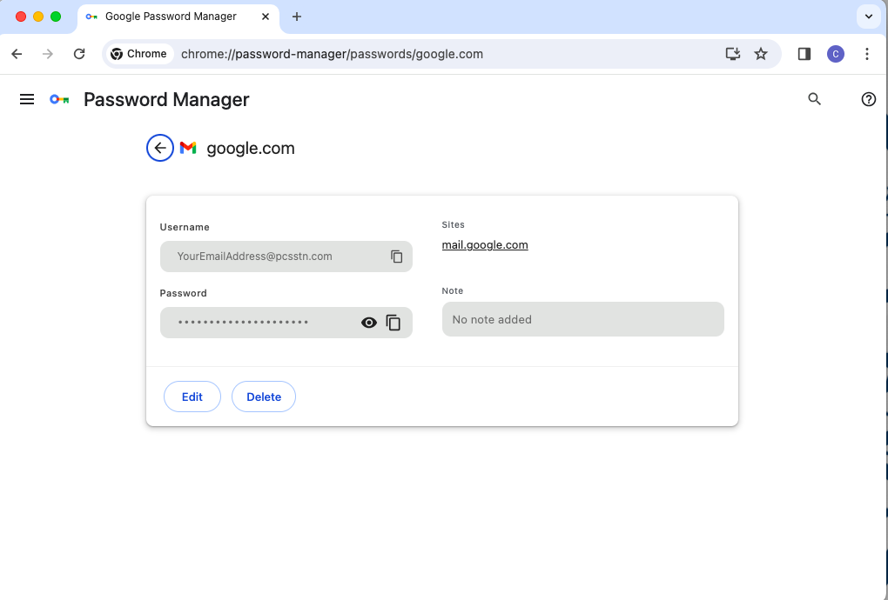Image resolution: width=888 pixels, height=600 pixels.
Task: Click the Sites label
Action: pos(453,224)
